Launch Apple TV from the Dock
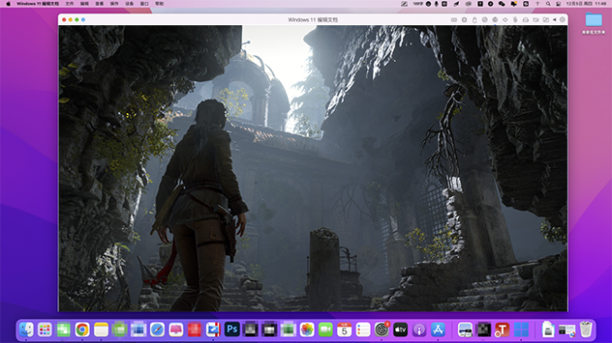This screenshot has width=612, height=343. pyautogui.click(x=400, y=330)
